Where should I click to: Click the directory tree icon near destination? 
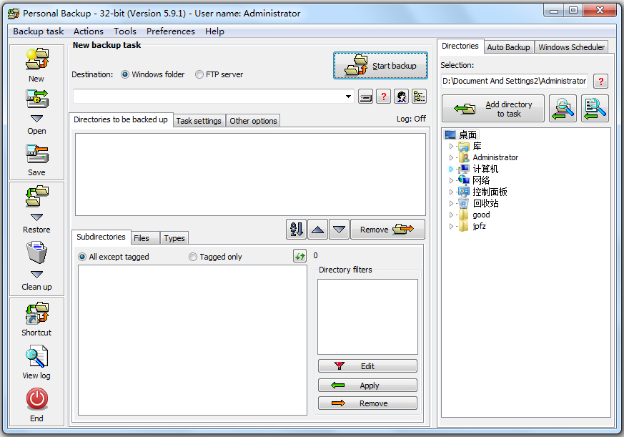(419, 97)
